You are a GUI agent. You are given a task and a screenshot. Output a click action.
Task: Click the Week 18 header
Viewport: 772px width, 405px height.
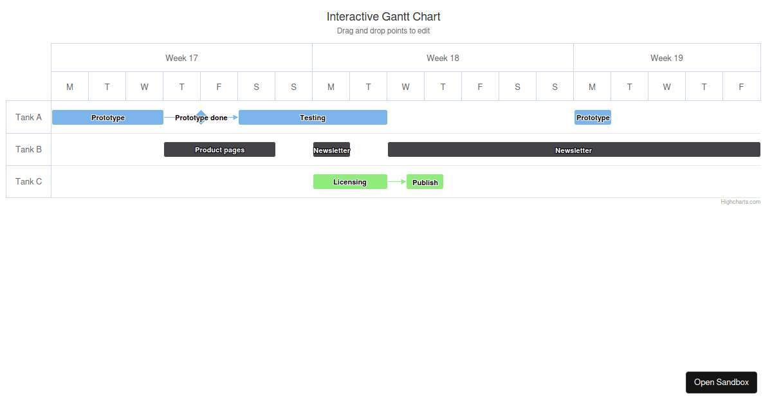[x=443, y=58]
